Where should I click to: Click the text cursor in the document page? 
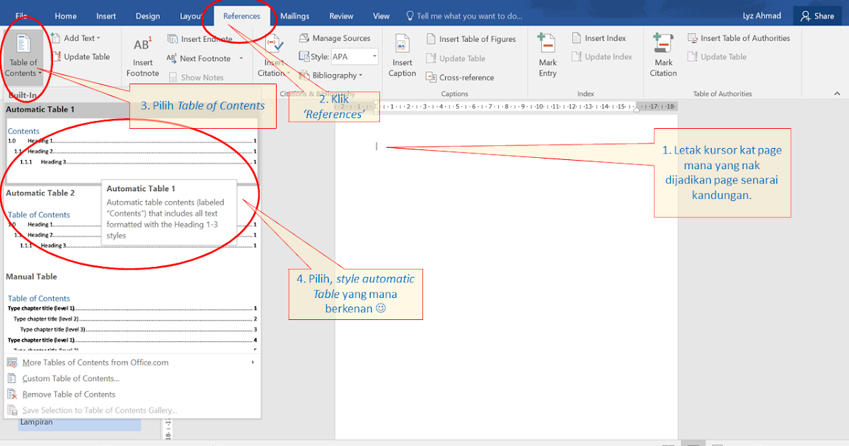(376, 146)
